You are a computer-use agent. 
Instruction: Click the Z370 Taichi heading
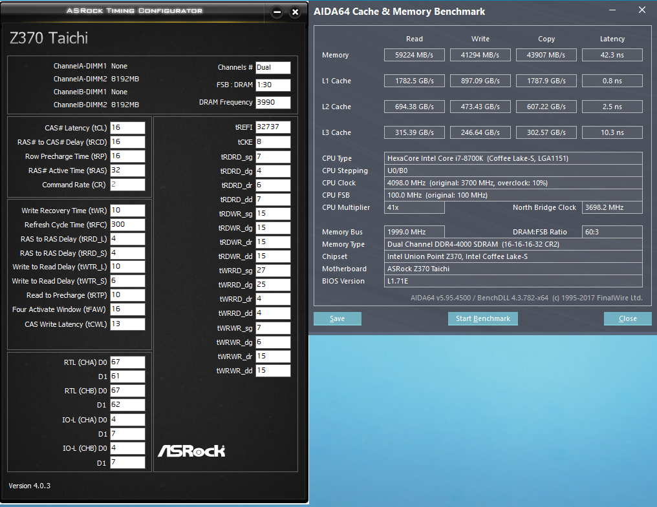(48, 38)
